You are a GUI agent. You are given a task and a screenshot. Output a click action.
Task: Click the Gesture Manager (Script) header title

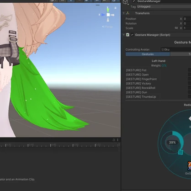[153, 35]
